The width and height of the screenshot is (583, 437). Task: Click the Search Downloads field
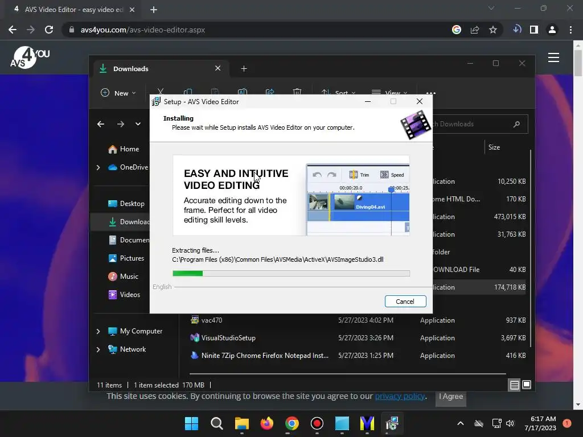pyautogui.click(x=479, y=124)
